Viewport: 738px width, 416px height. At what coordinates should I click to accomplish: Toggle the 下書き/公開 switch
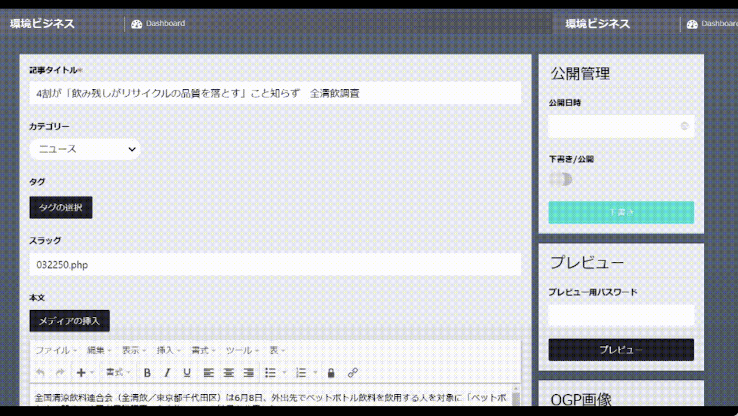point(560,179)
